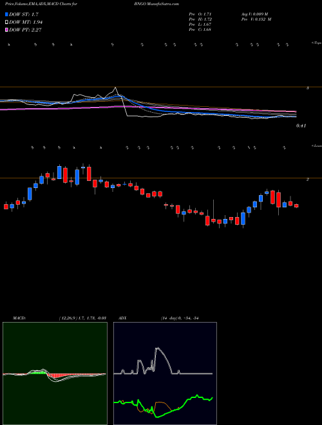Click the 'ADX' panel title
The width and height of the screenshot is (322, 425).
pos(123,318)
